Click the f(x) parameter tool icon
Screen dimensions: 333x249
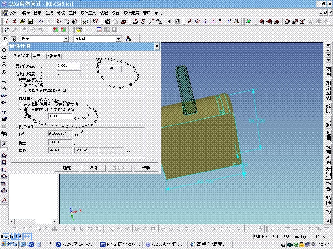[x=221, y=21]
